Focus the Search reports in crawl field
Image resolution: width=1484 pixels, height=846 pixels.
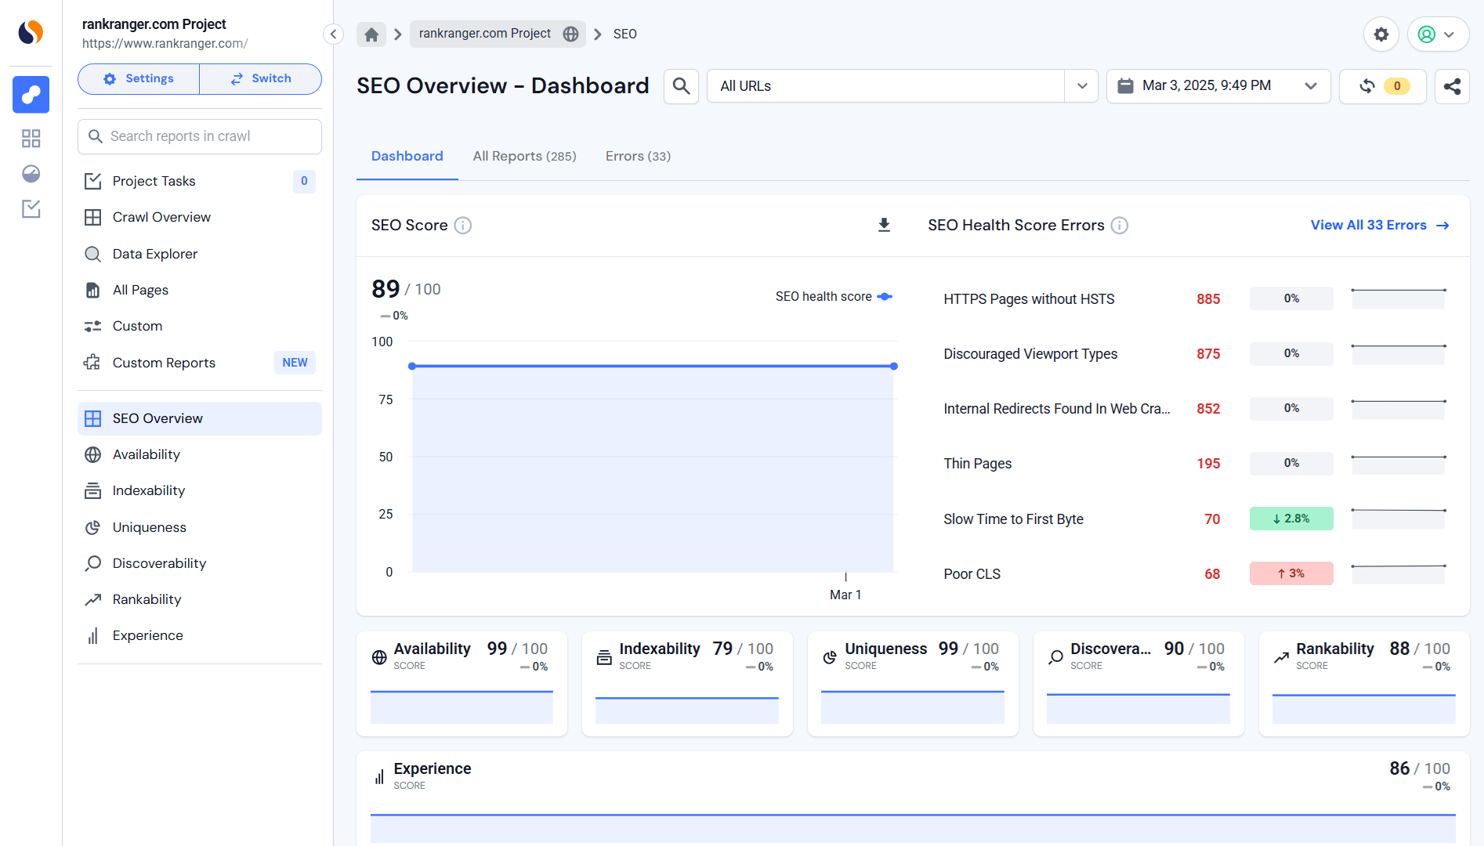tap(200, 136)
